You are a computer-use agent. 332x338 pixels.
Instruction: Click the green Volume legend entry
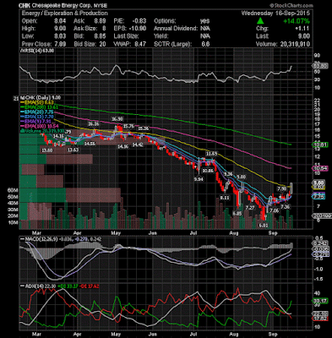[41, 131]
